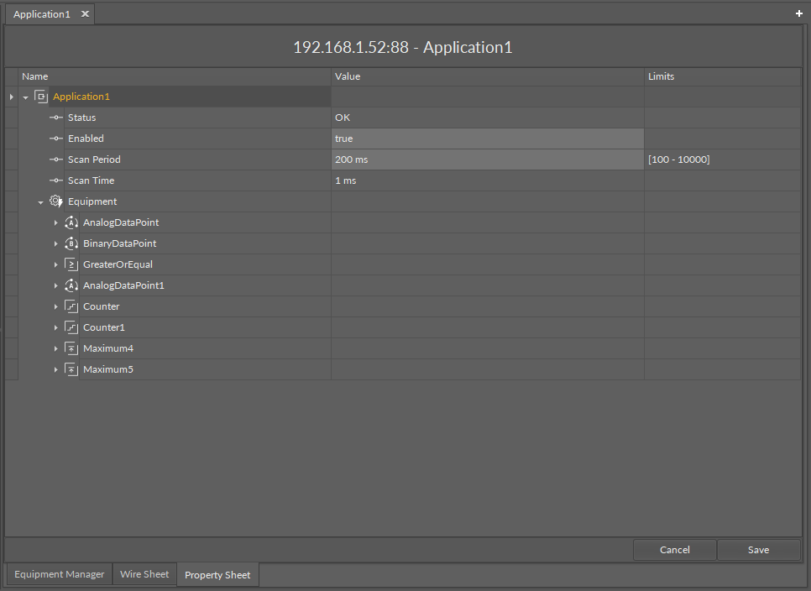Open the Equipment Manager tab

60,574
